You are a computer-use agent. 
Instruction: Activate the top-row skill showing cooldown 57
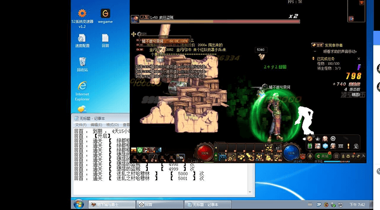click(277, 147)
